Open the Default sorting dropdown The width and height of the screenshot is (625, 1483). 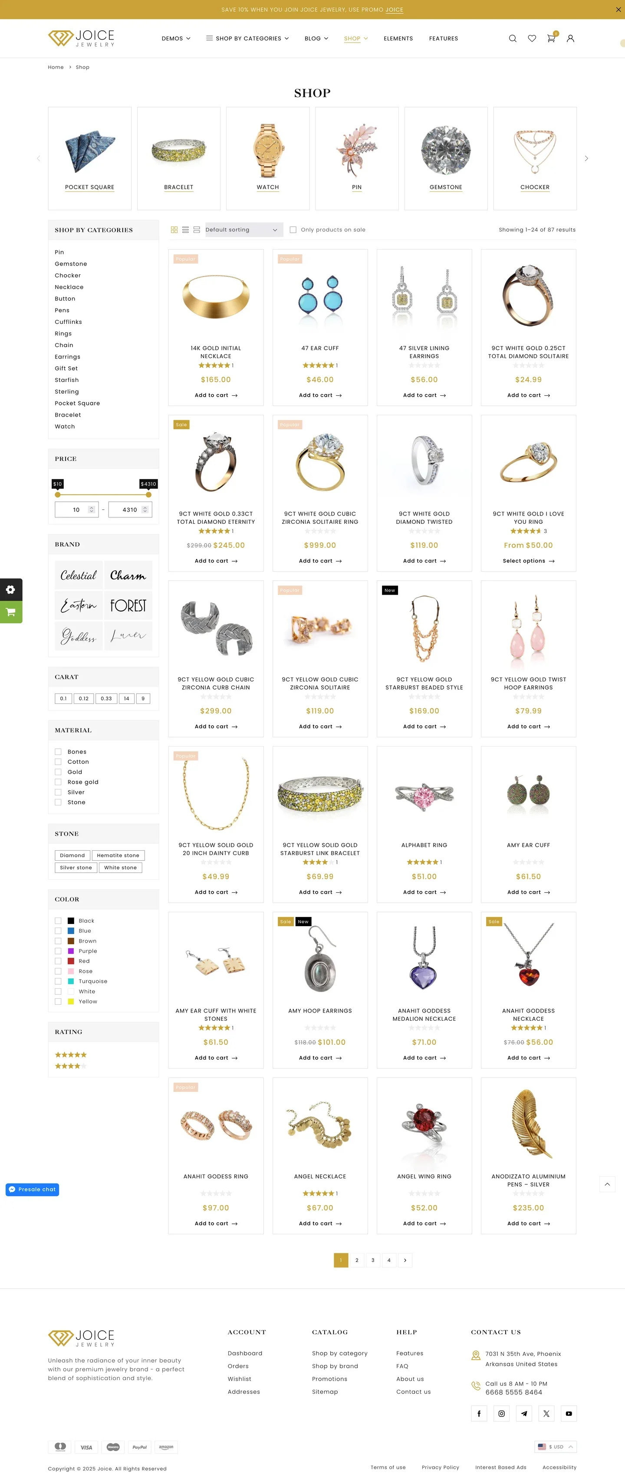(244, 230)
